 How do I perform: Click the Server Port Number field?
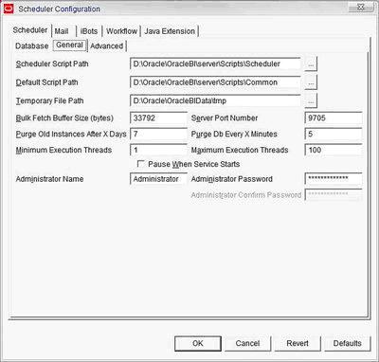tap(334, 118)
